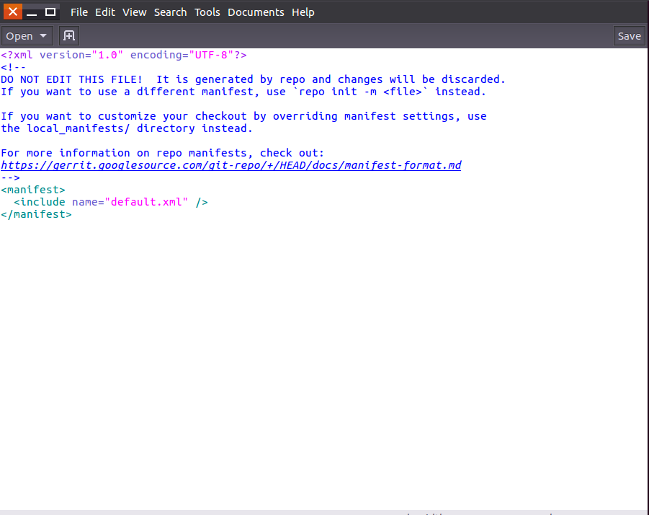Click the "default.xml" attribute value
The image size is (649, 515).
(x=146, y=202)
